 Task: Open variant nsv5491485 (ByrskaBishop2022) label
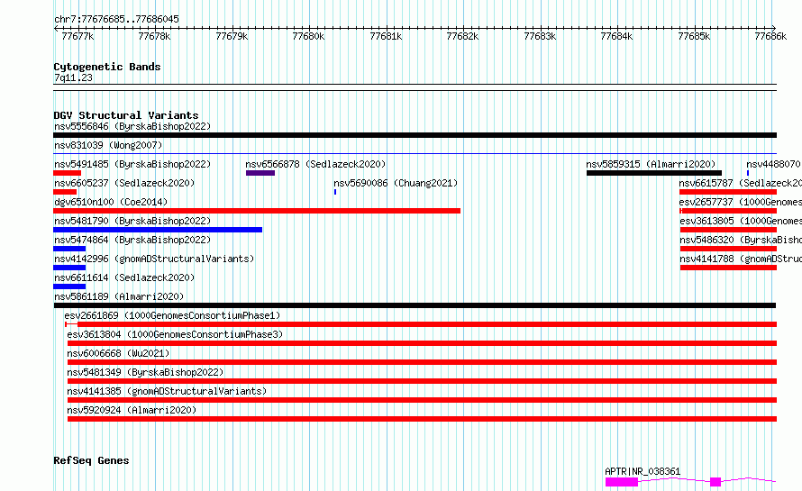tap(132, 164)
